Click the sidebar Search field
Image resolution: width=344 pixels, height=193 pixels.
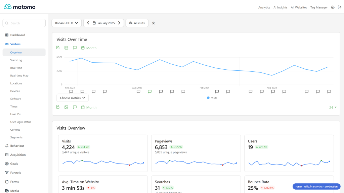(24, 23)
